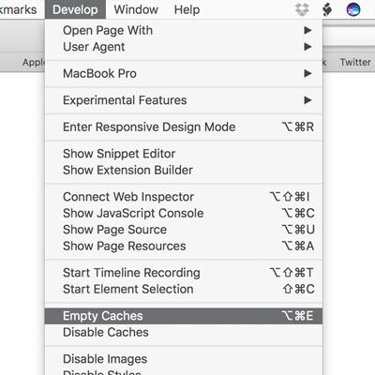Choose Show Snippet Editor
The width and height of the screenshot is (375, 375).
point(184,154)
